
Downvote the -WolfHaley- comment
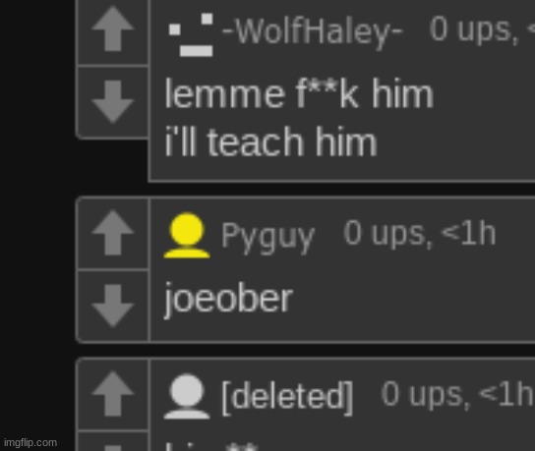coord(113,101)
